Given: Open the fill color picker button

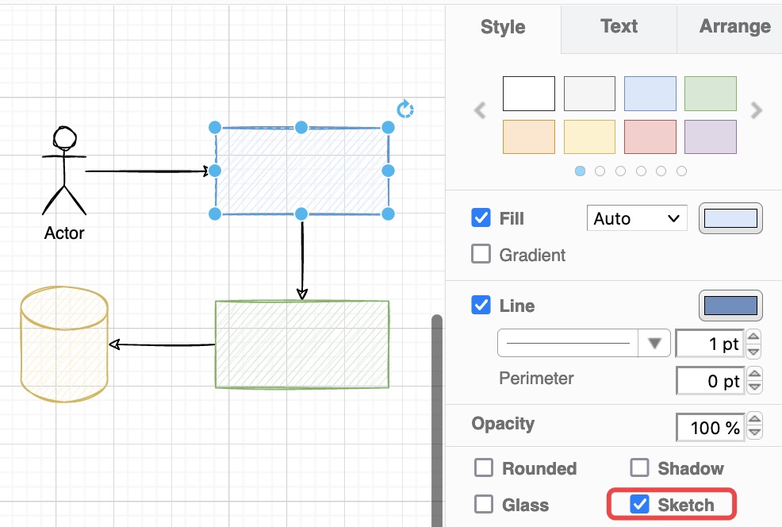Looking at the screenshot, I should 730,218.
